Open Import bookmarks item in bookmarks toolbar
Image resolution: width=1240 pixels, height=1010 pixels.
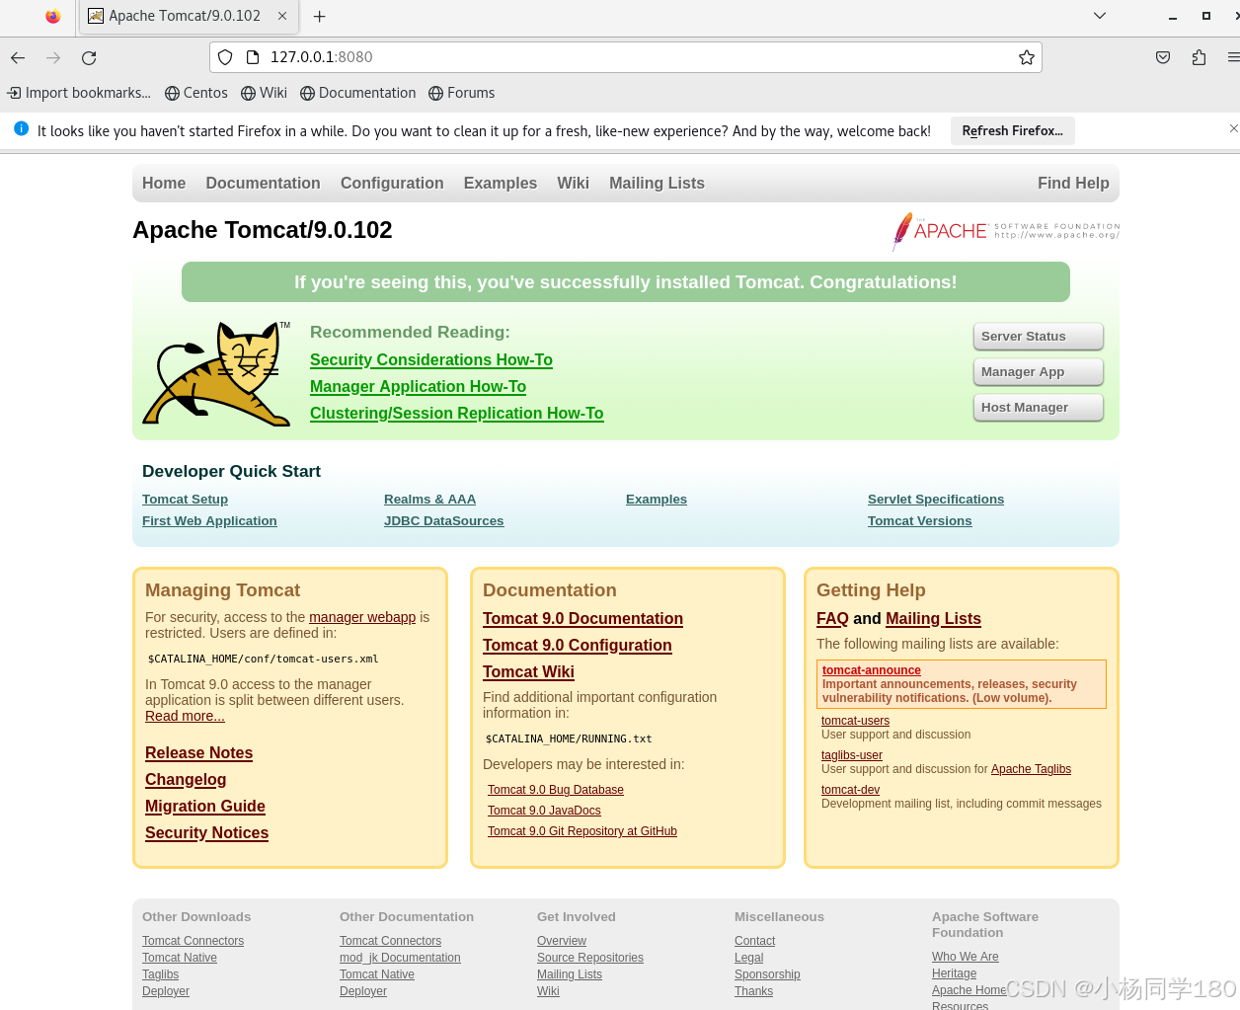(79, 93)
